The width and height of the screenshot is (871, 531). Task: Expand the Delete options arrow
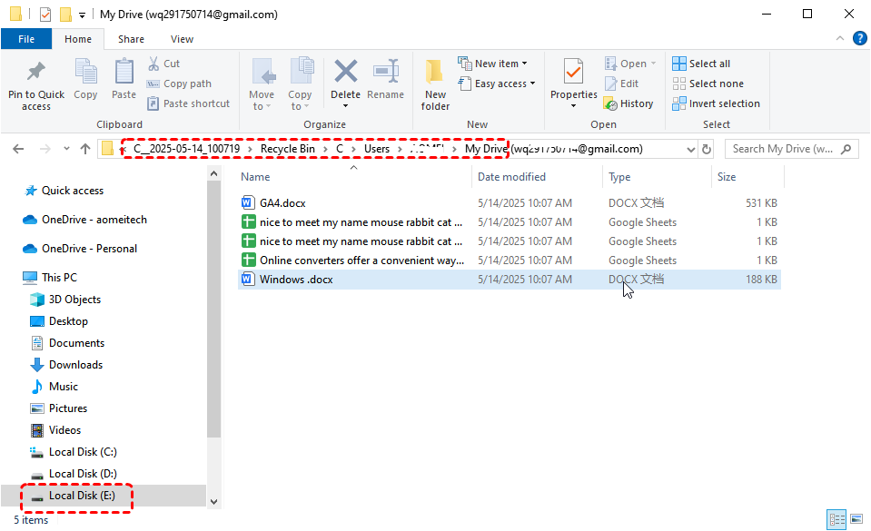coord(345,106)
